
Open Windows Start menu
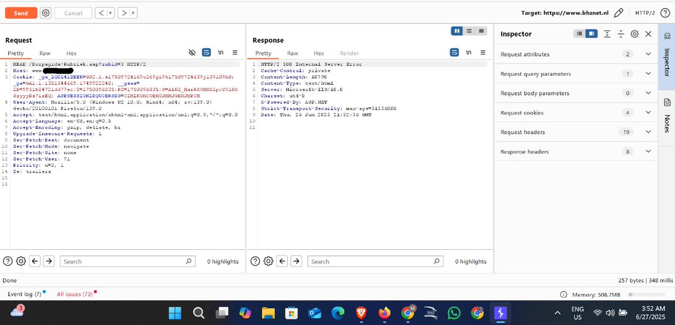tap(175, 313)
